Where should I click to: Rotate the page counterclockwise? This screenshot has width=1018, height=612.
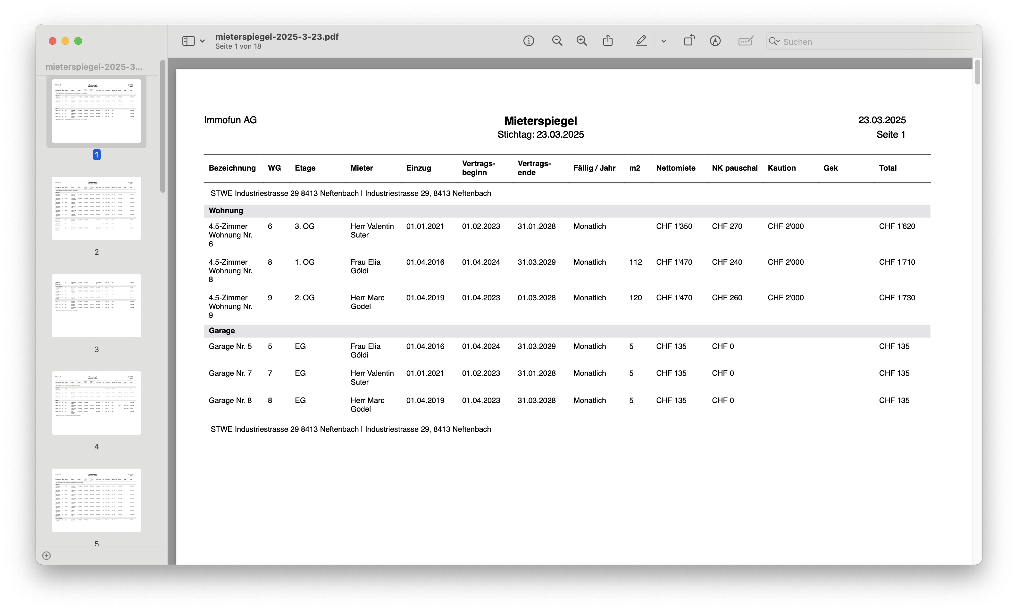(689, 40)
